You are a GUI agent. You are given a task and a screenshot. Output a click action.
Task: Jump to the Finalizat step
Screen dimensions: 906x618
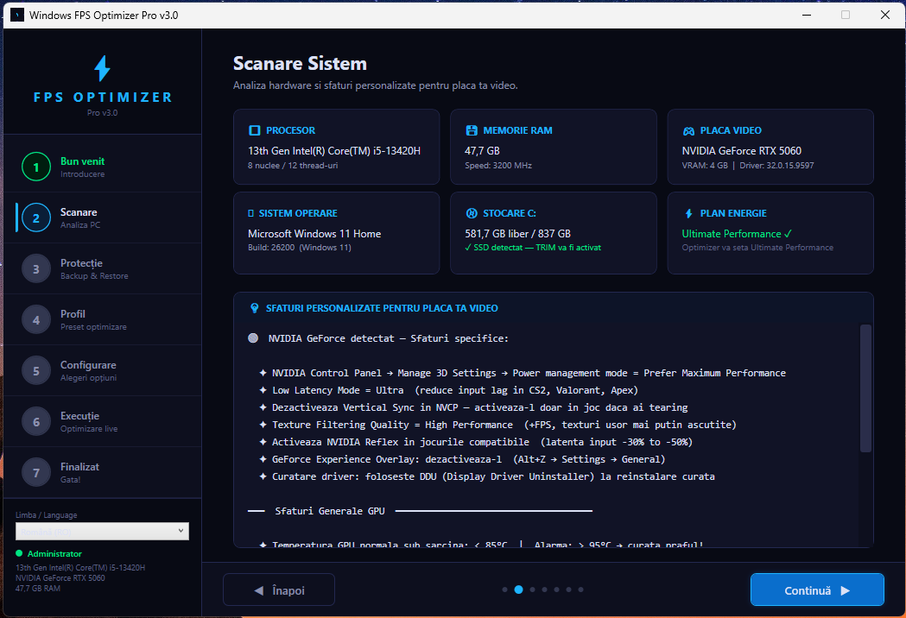click(102, 472)
